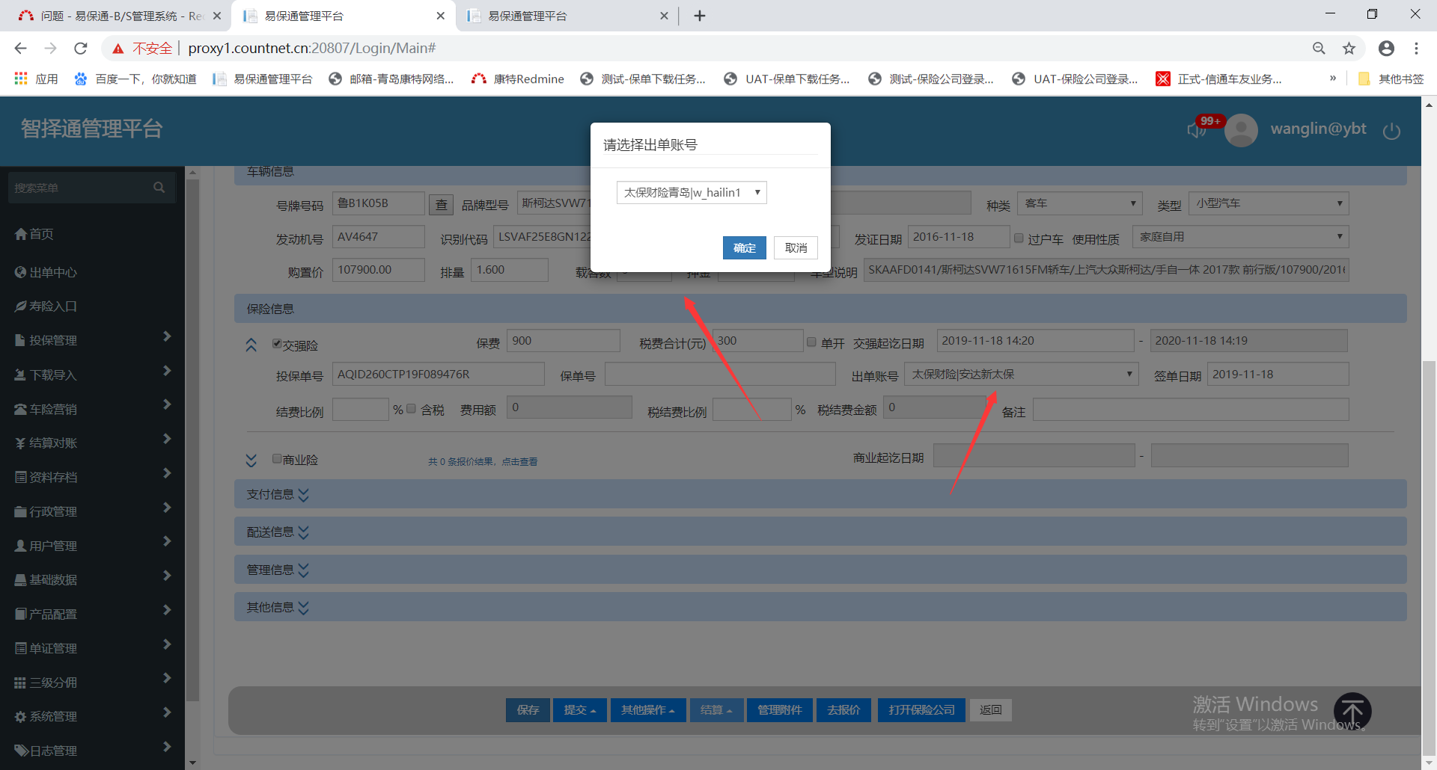Toggle the 过户车 checkbox

coord(1019,238)
